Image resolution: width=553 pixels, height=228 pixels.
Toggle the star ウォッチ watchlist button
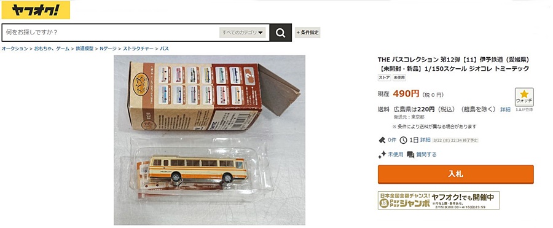524,97
